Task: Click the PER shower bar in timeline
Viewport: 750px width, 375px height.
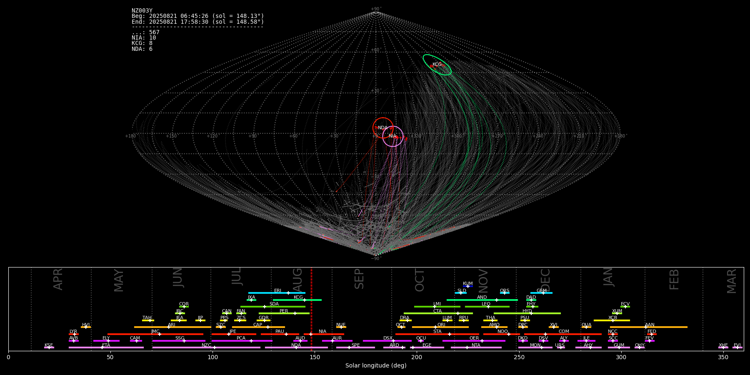Action: click(284, 313)
